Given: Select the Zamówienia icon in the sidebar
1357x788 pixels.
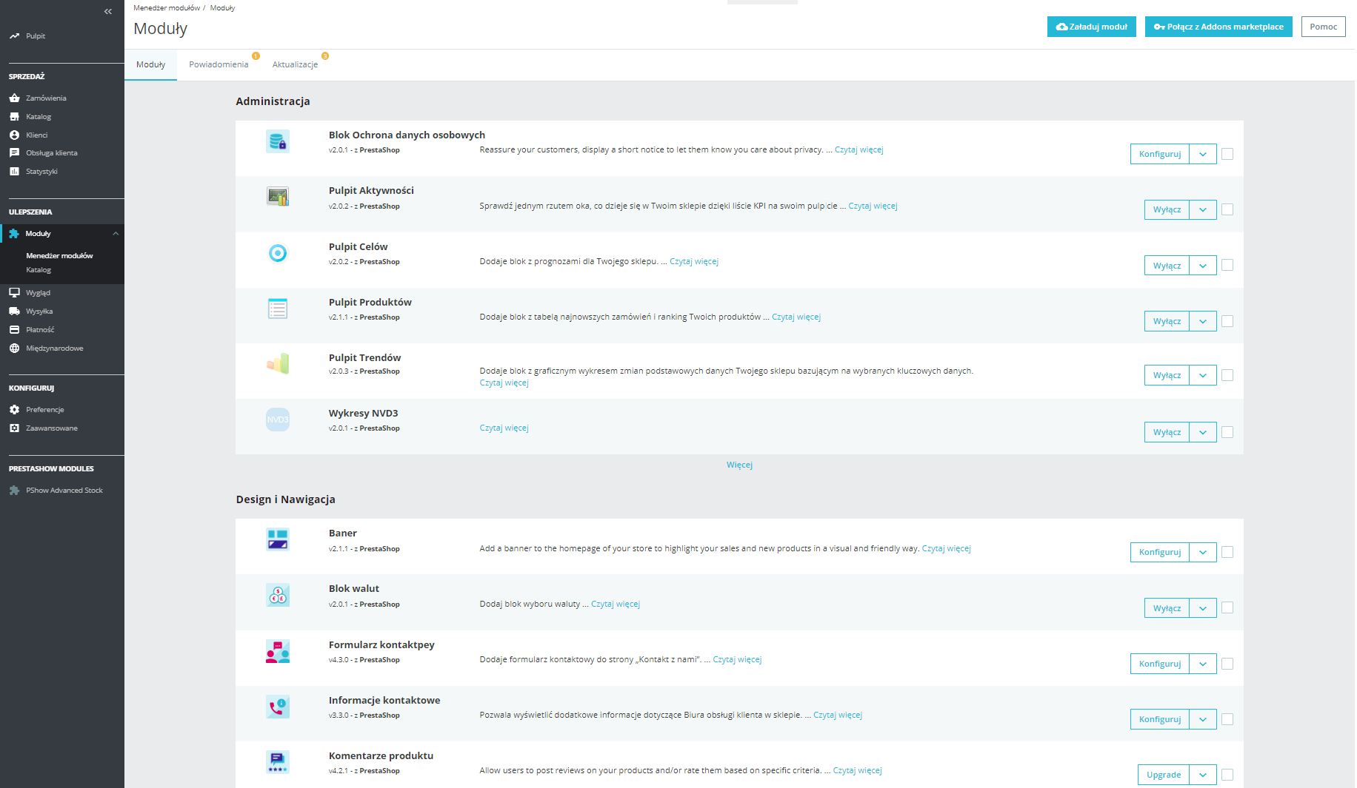Looking at the screenshot, I should [15, 98].
